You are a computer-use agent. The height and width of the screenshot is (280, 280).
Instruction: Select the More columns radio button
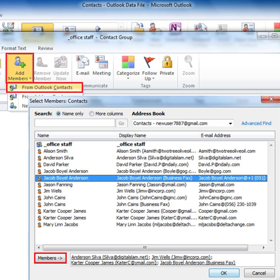tap(91, 114)
